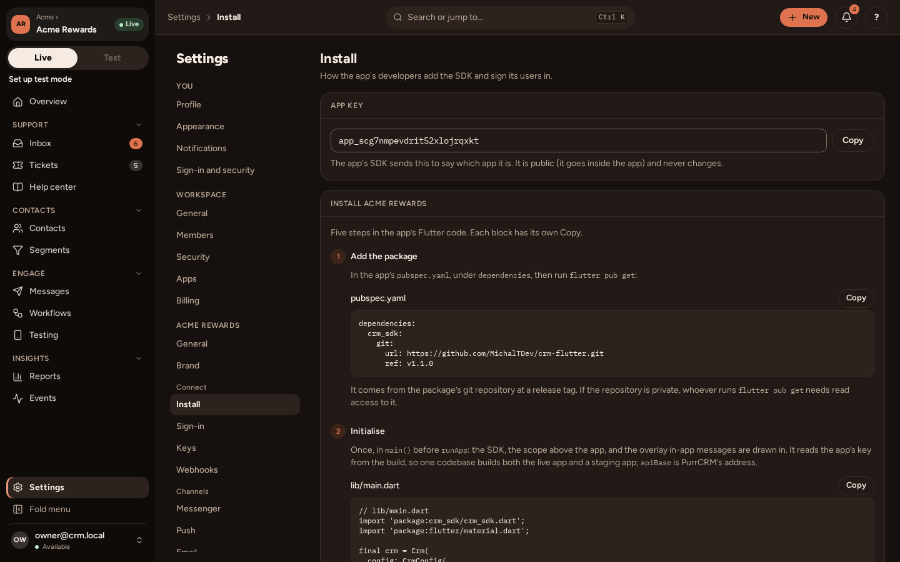900x562 pixels.
Task: Open Brand settings for Acme Rewards
Action: coord(235,366)
